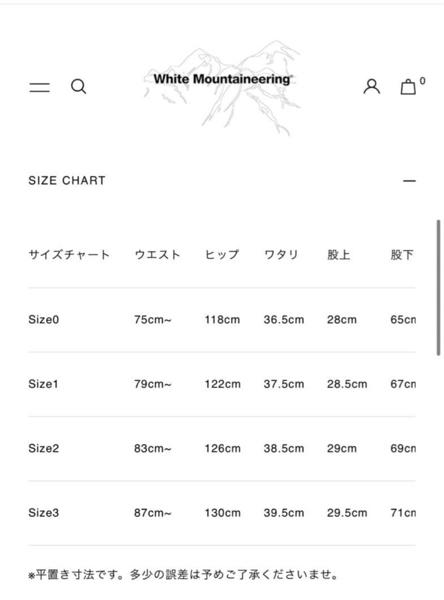Select the Size2 row label
This screenshot has width=444, height=600.
pyautogui.click(x=43, y=448)
